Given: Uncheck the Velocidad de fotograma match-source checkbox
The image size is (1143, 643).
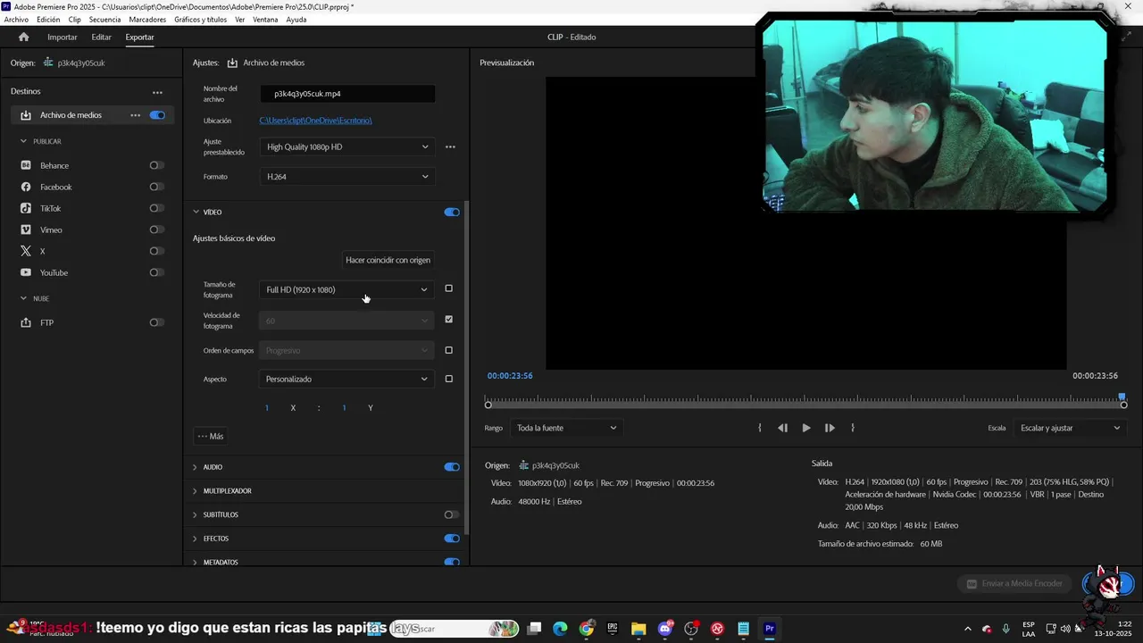Looking at the screenshot, I should point(448,319).
